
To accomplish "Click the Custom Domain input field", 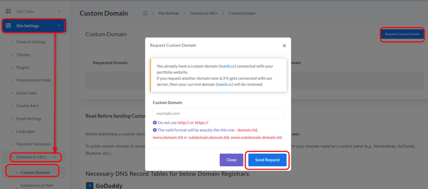I will 218,113.
